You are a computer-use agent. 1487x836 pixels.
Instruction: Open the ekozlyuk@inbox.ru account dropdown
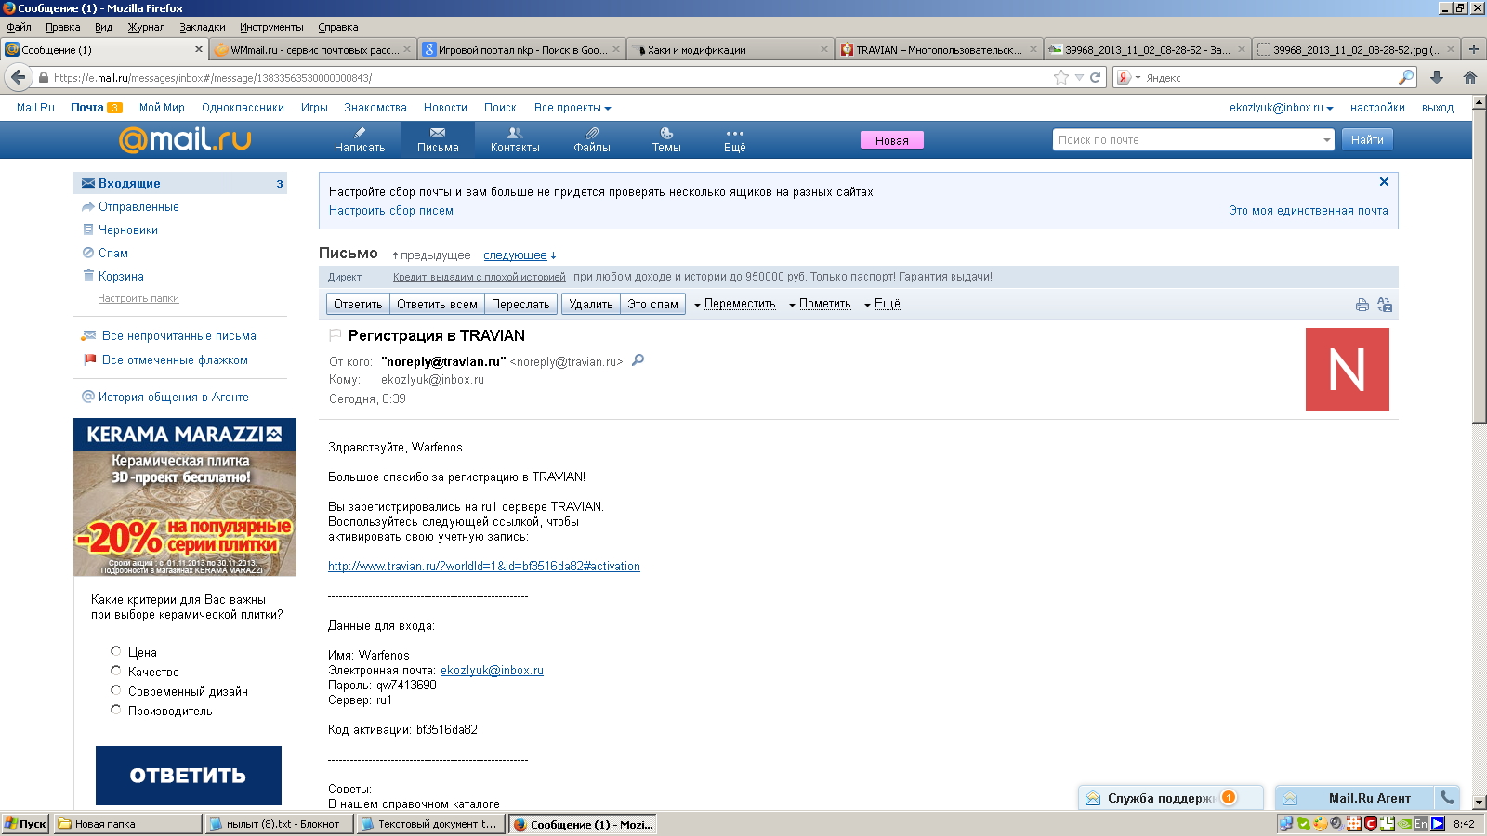pos(1281,108)
